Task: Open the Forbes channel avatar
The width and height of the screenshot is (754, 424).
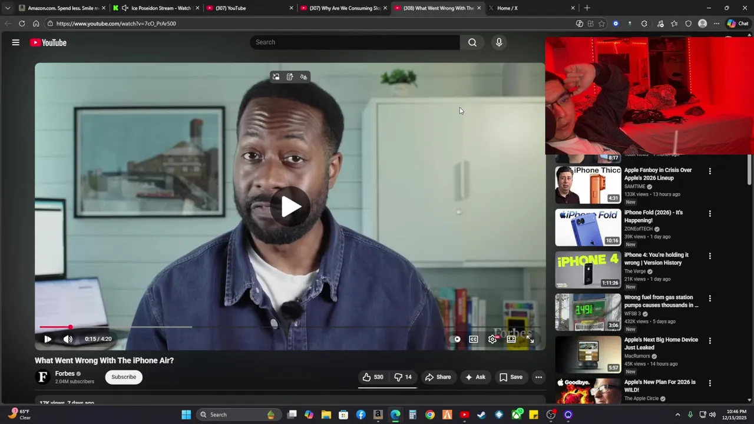Action: tap(42, 377)
